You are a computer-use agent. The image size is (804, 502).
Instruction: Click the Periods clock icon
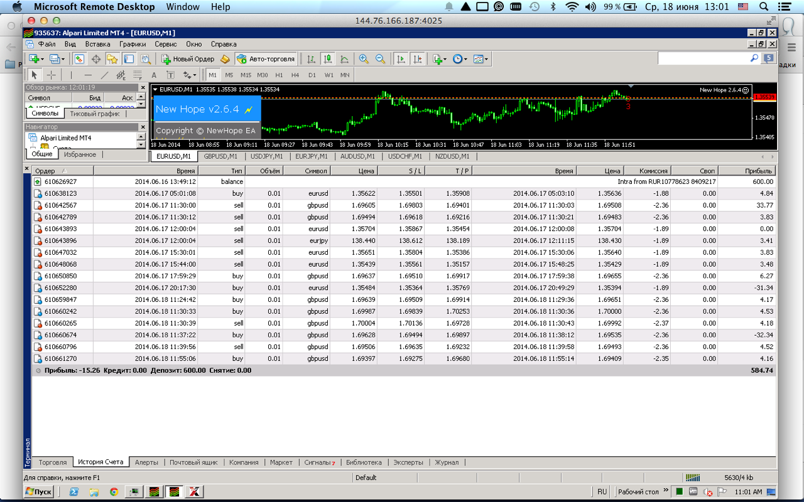point(457,59)
